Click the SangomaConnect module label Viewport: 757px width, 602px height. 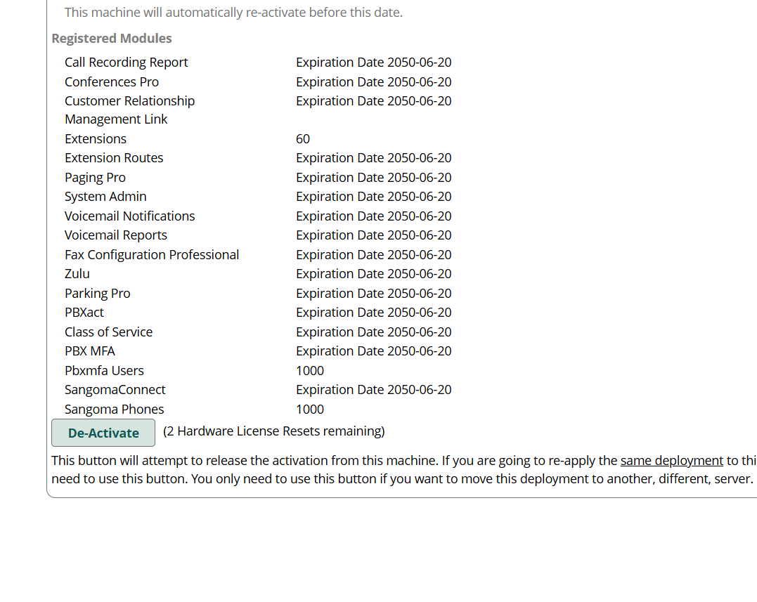pos(115,390)
